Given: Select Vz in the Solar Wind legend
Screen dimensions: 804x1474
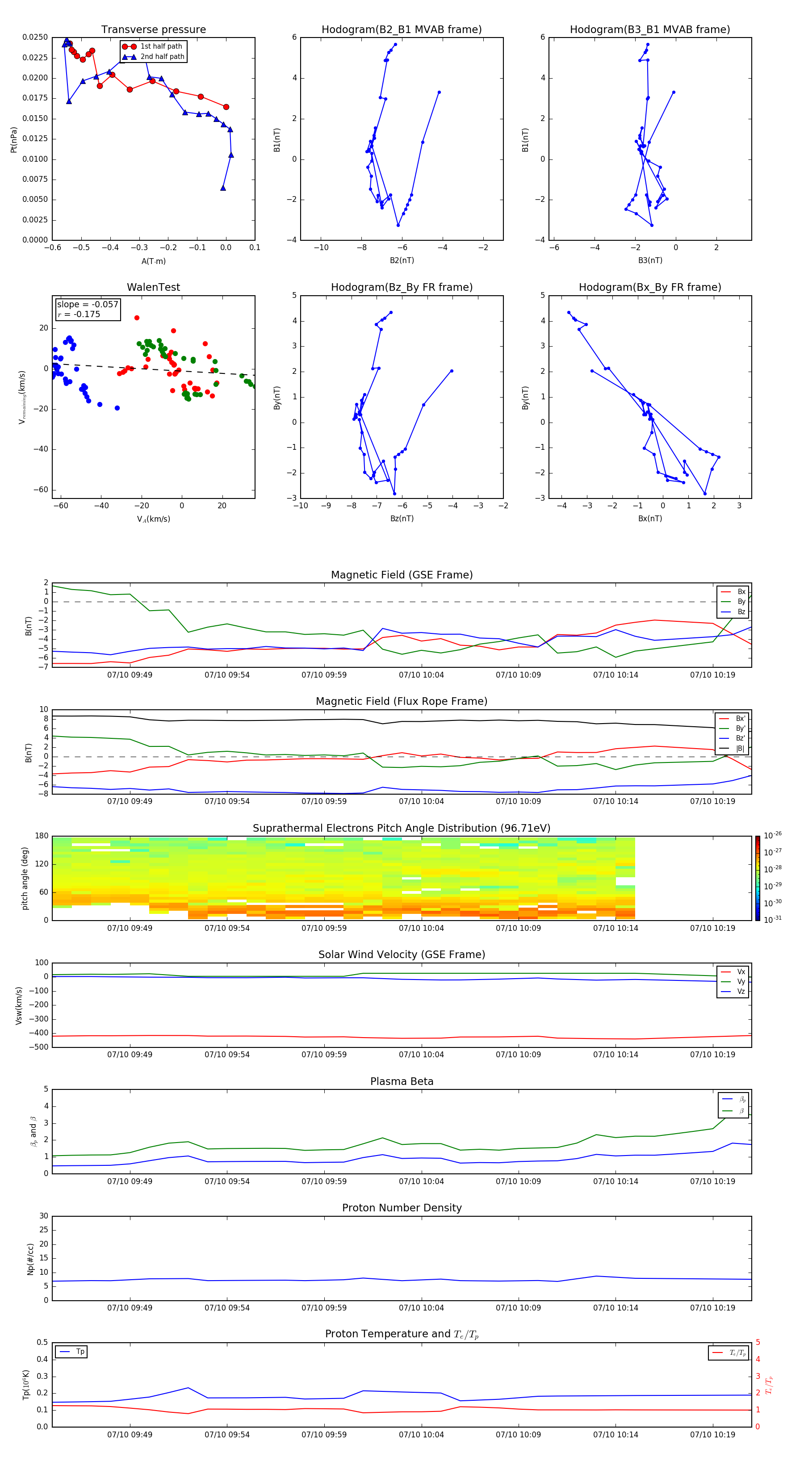Looking at the screenshot, I should tap(733, 991).
